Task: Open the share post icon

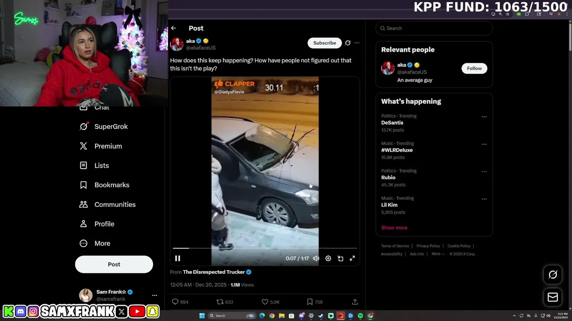Action: coord(355,302)
